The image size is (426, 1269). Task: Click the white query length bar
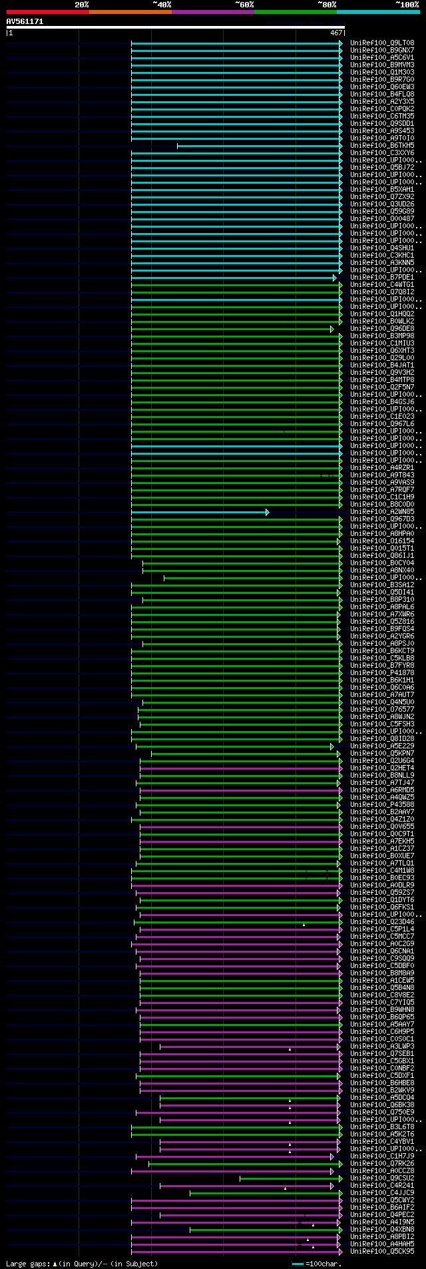coord(176,27)
